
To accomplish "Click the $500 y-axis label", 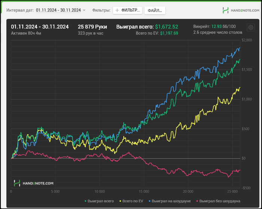I will [245, 129].
